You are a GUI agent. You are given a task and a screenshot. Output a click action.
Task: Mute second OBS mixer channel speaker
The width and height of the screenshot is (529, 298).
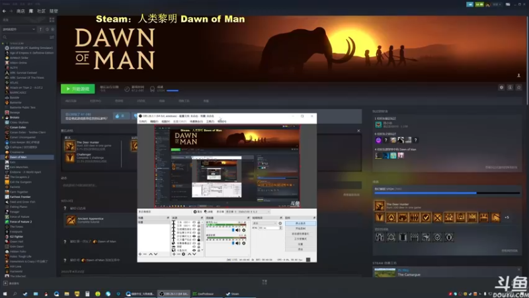coord(238,243)
